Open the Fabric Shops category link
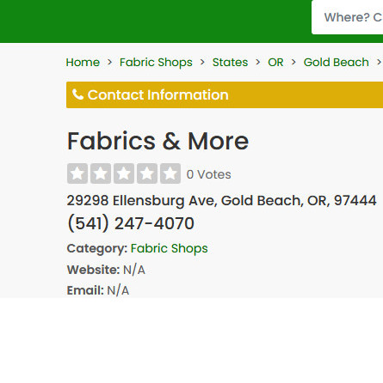 click(x=170, y=248)
